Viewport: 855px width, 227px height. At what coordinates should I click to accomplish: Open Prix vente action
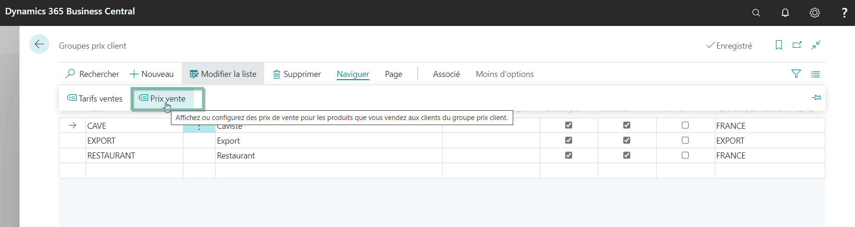click(162, 98)
